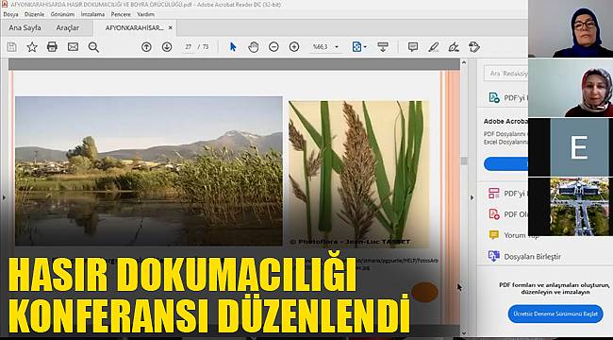Screen dimensions: 613x340
Task: Click the reed plant illustration image
Action: pyautogui.click(x=359, y=174)
